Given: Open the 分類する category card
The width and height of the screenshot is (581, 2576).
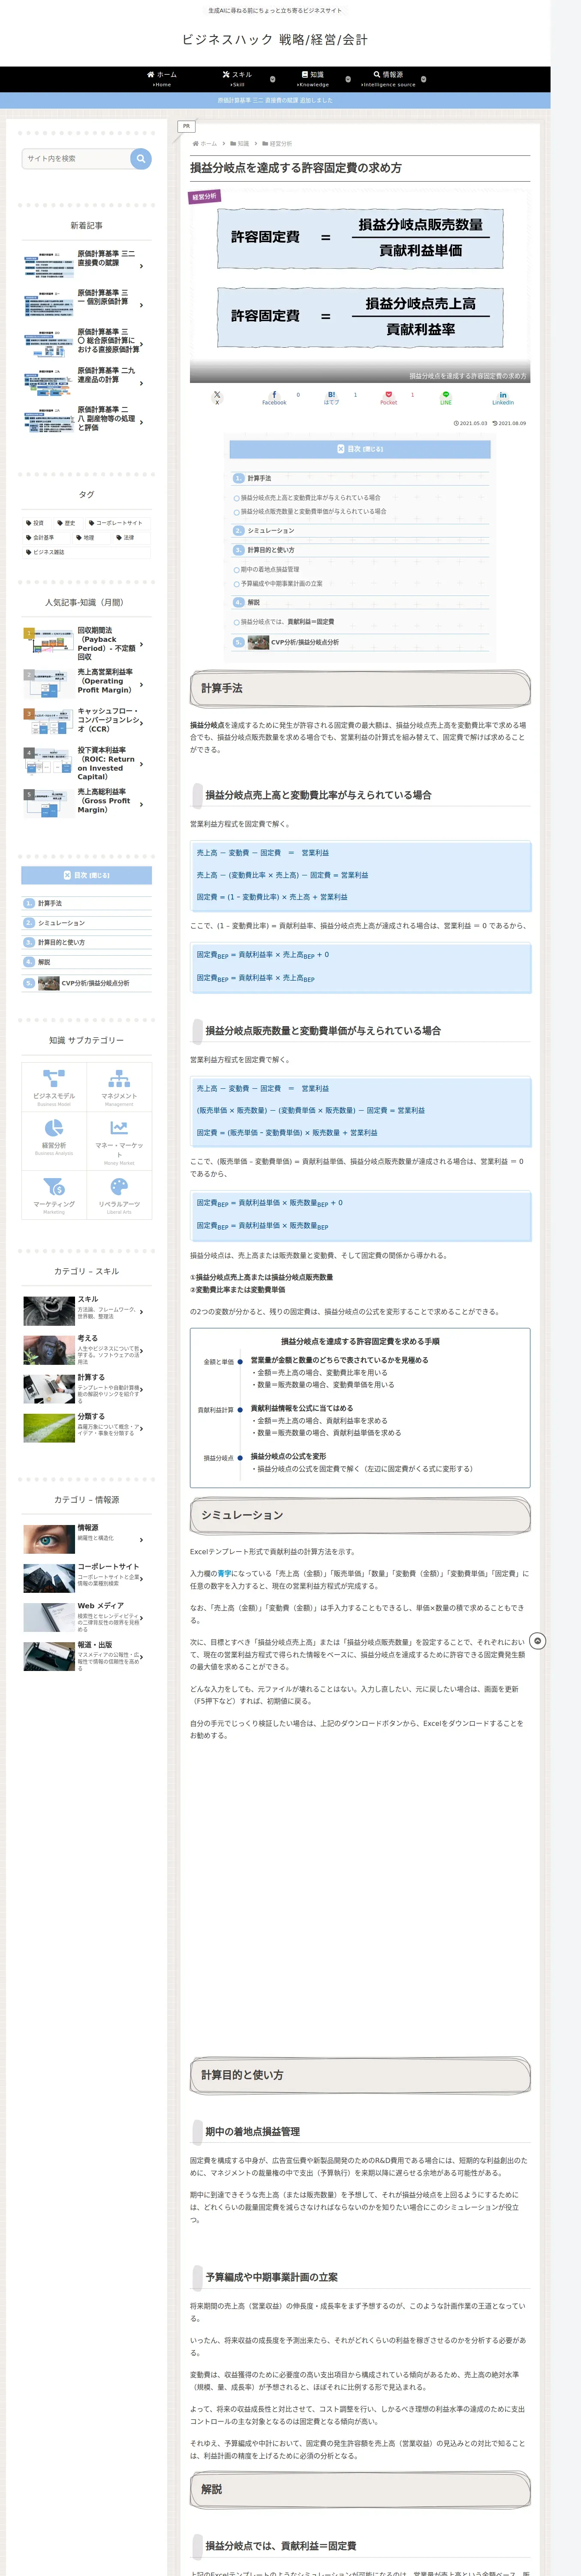Looking at the screenshot, I should pos(87,1427).
